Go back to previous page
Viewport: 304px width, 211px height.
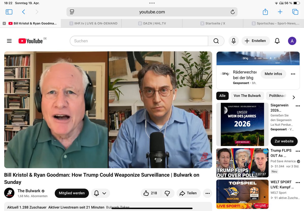click(x=24, y=12)
